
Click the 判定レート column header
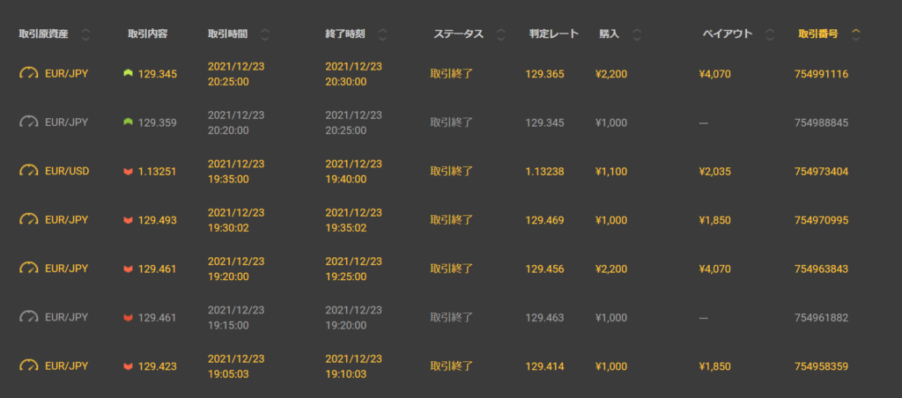(553, 34)
